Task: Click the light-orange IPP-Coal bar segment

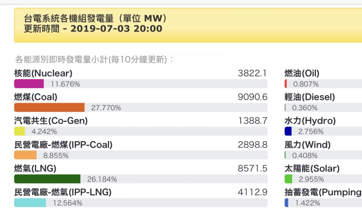Action: [x=26, y=155]
